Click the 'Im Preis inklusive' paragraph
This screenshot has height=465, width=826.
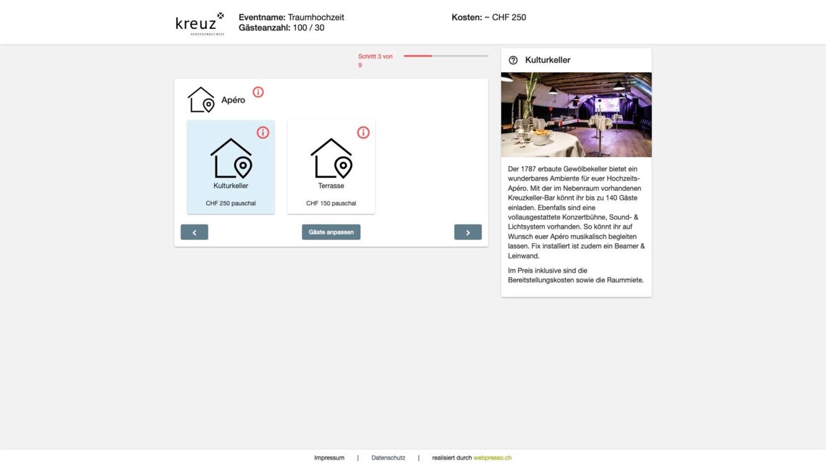click(575, 276)
